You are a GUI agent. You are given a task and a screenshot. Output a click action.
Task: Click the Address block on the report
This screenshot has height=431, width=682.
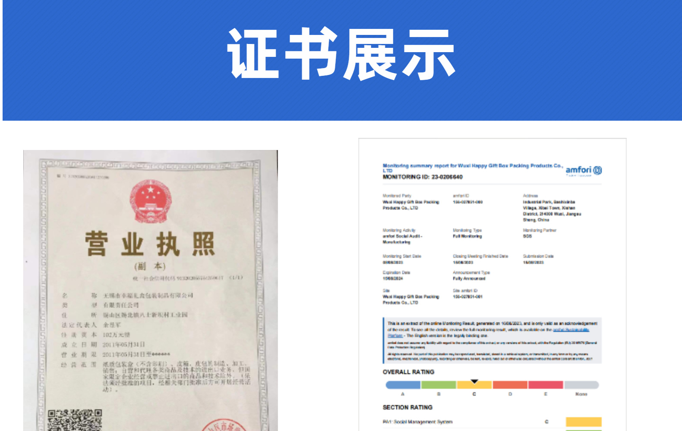pos(552,208)
